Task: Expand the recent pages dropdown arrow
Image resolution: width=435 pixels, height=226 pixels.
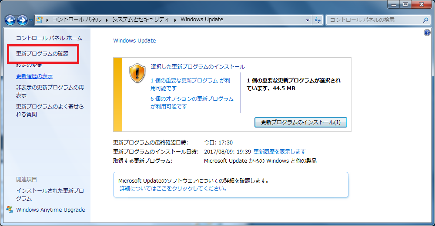Action: (31, 20)
